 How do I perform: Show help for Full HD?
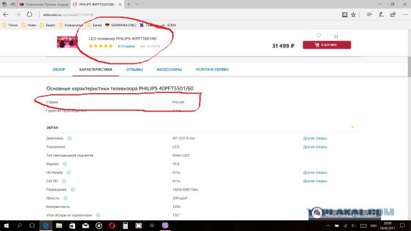[x=64, y=181]
